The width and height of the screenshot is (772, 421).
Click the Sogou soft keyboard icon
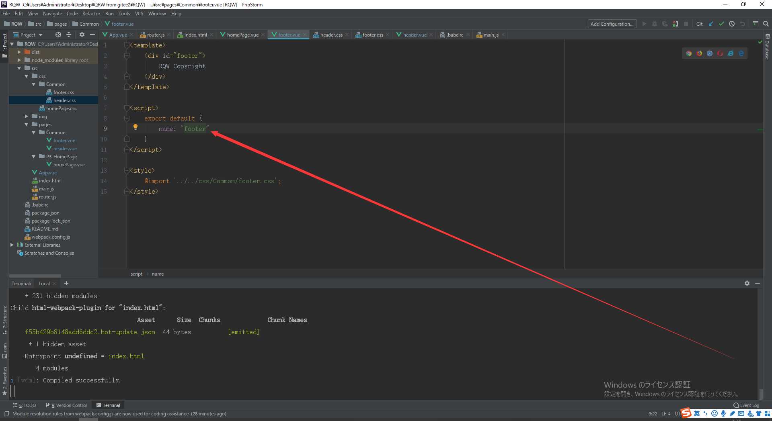(741, 413)
